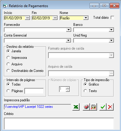Expand the Conta Gerencial dropdown

tap(68, 40)
